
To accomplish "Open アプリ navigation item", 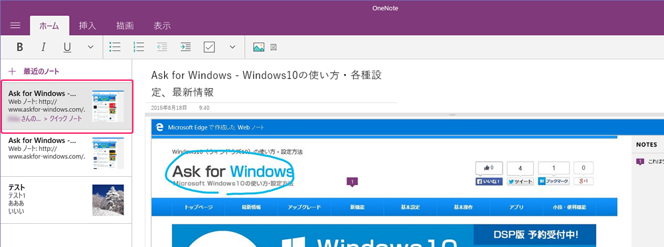I will 516,208.
